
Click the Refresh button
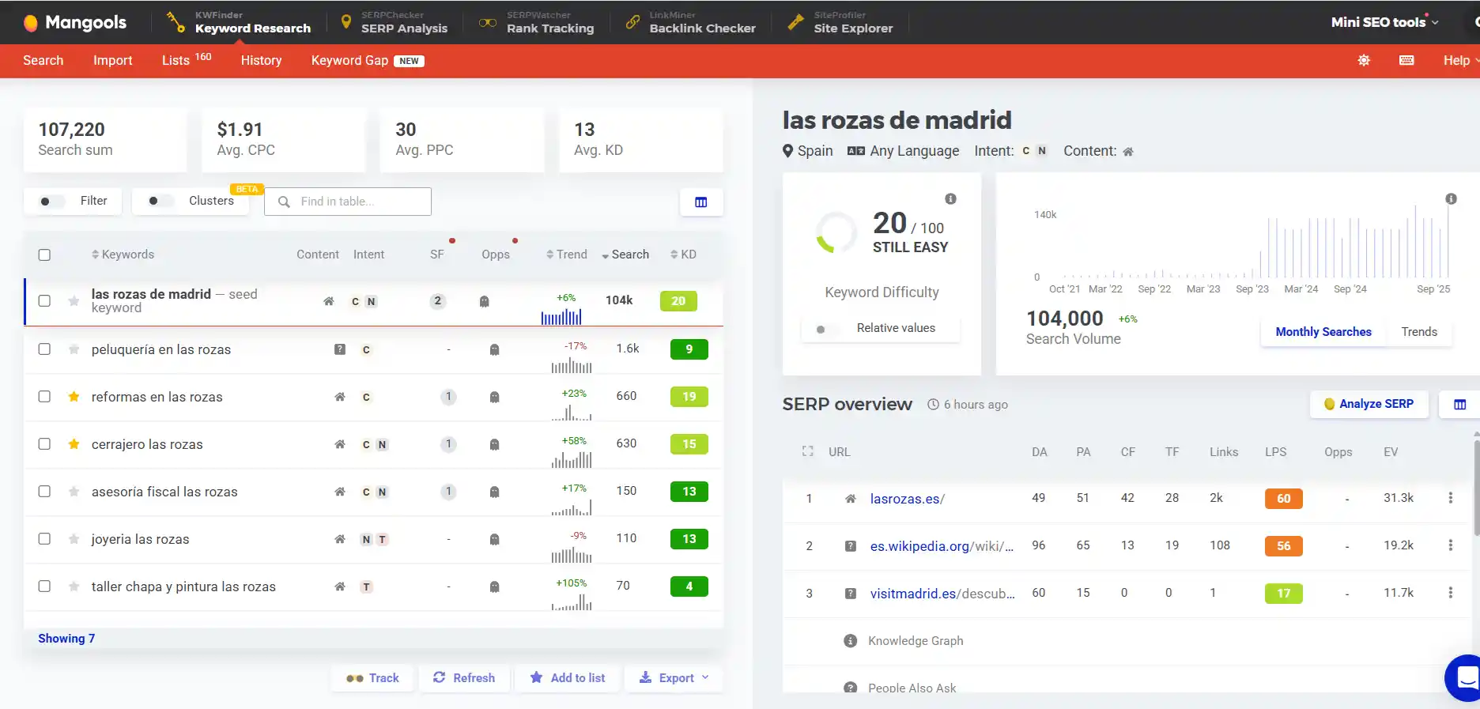pos(464,678)
